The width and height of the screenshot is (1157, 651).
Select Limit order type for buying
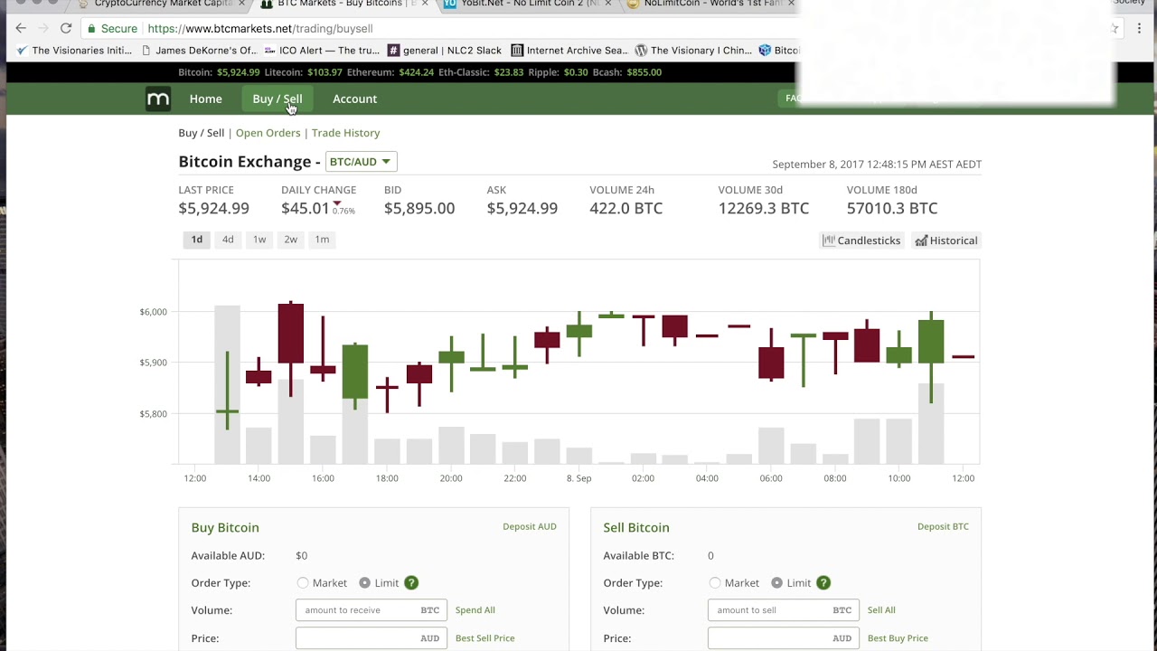[364, 583]
